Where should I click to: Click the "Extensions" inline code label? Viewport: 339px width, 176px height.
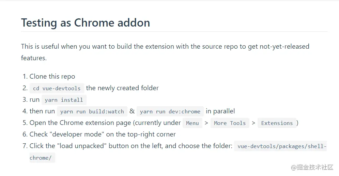277,123
